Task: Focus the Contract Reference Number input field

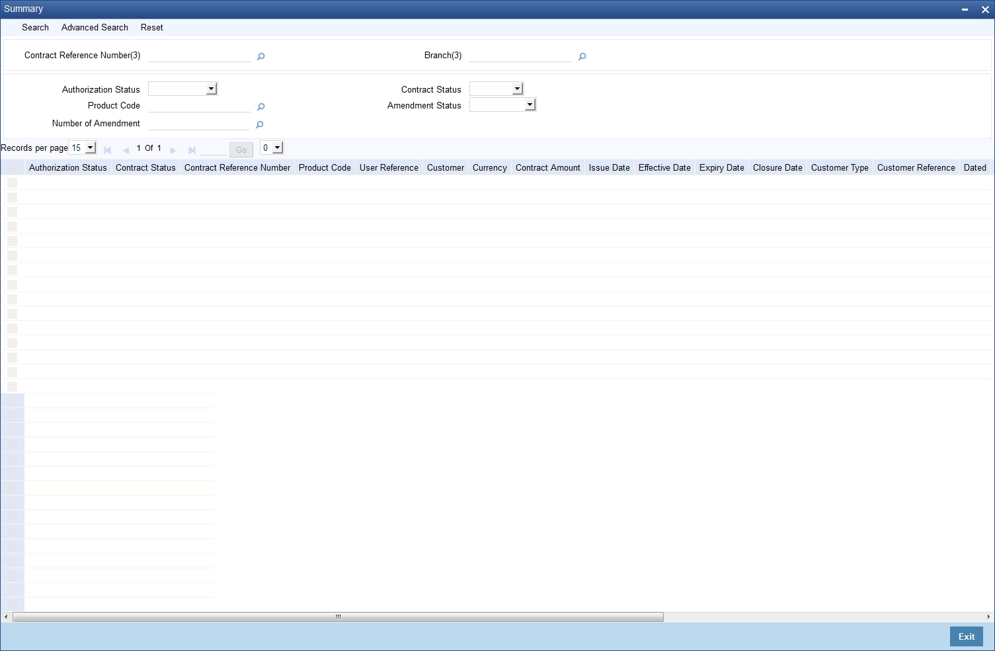Action: (199, 56)
